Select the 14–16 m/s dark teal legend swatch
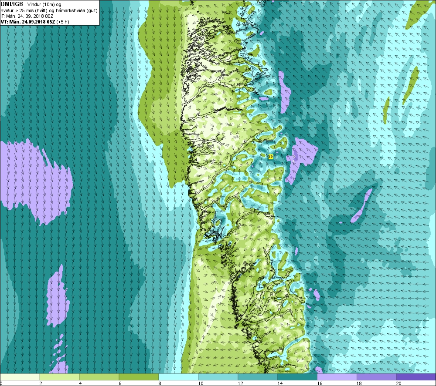Viewport: 436px width, 386px height. pyautogui.click(x=297, y=377)
